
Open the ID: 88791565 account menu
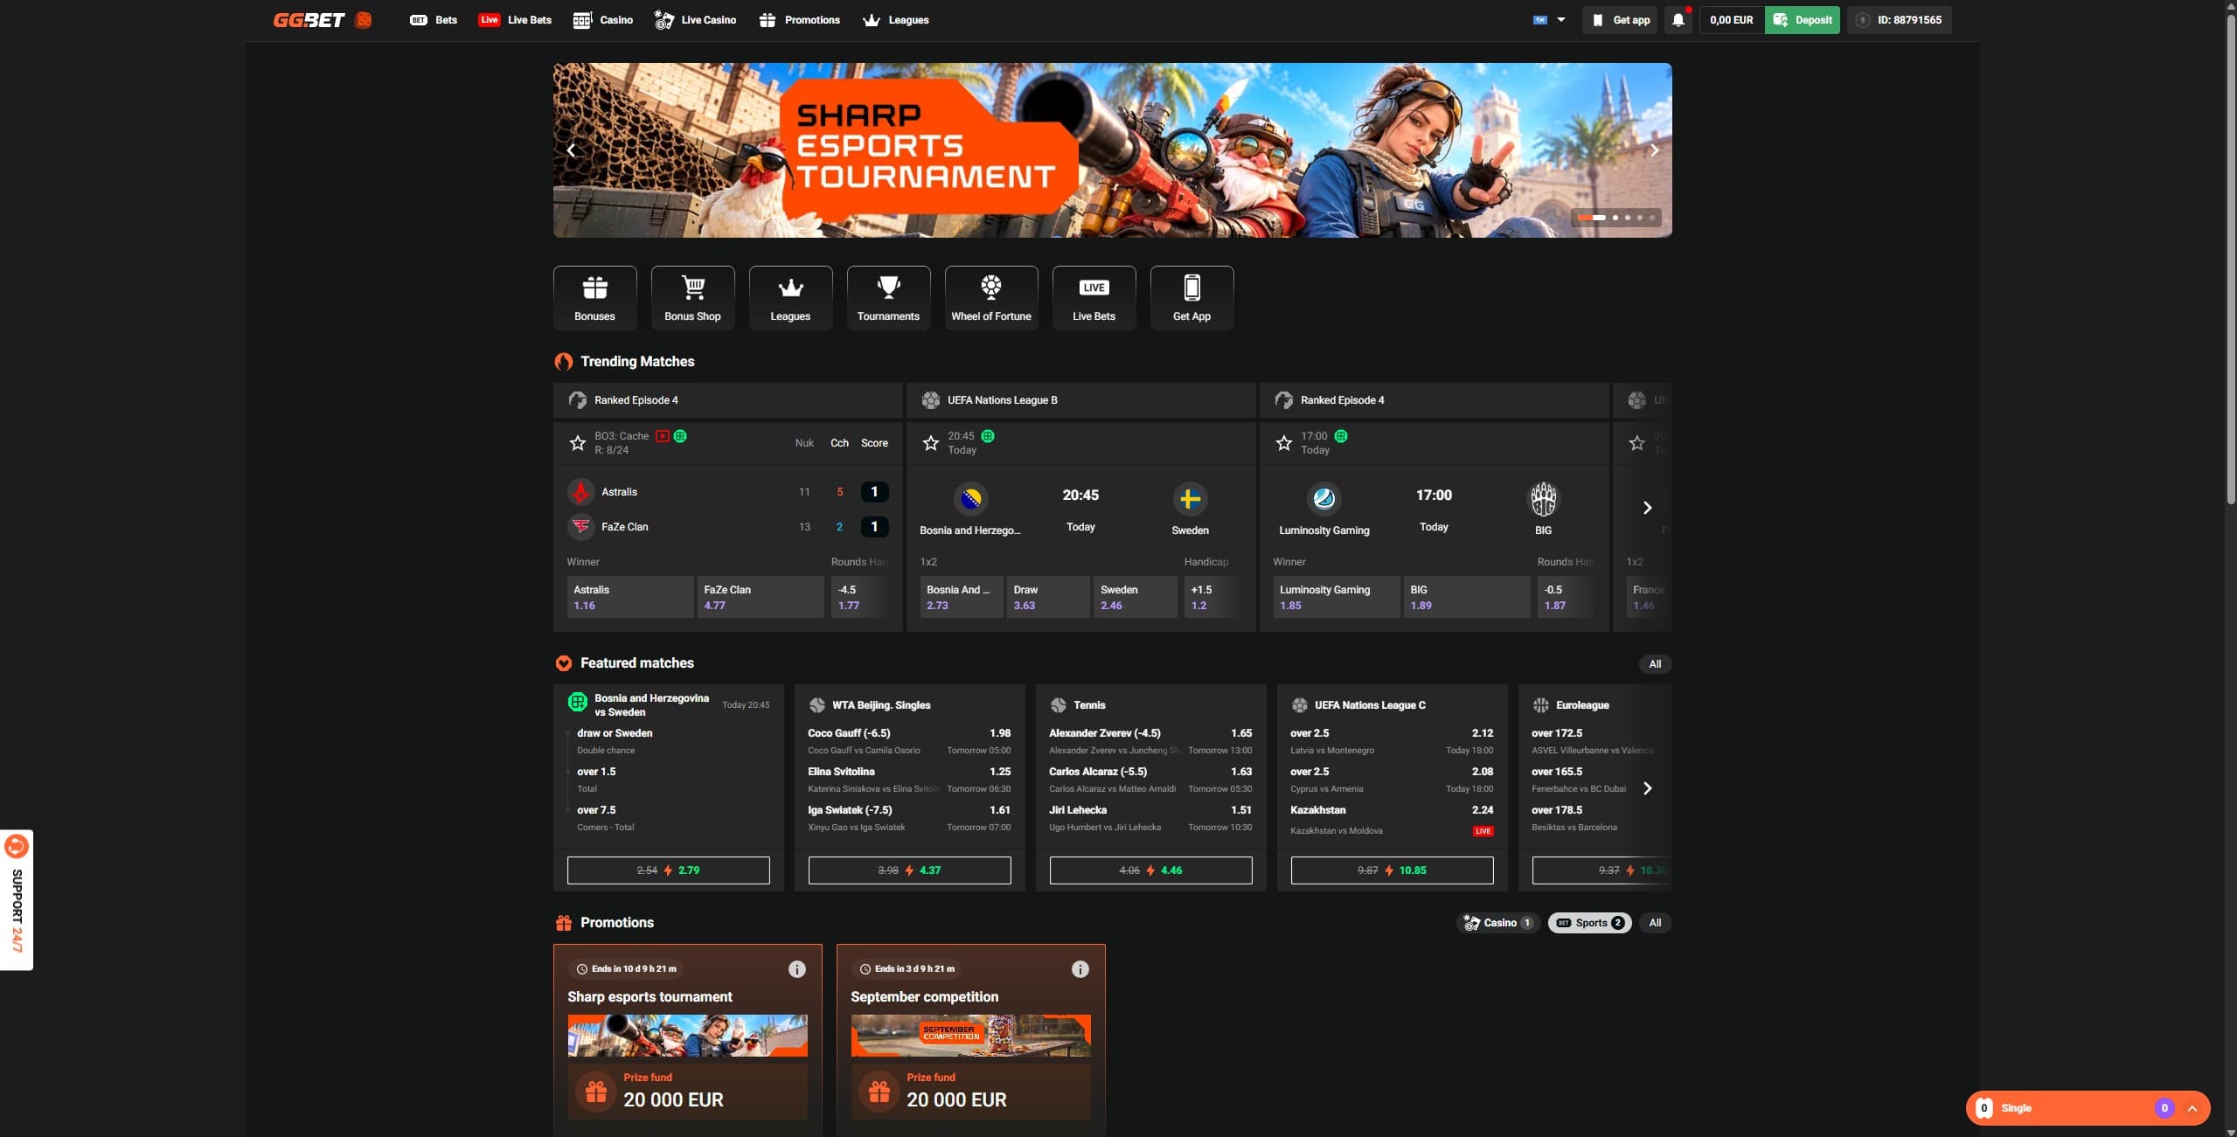pos(1899,19)
